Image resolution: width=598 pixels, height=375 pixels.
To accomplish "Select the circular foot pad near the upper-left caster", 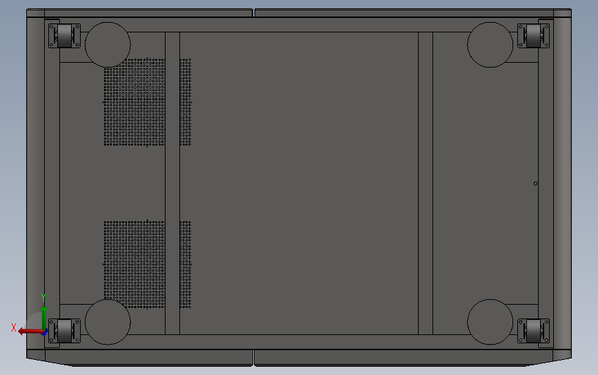I will [x=108, y=45].
